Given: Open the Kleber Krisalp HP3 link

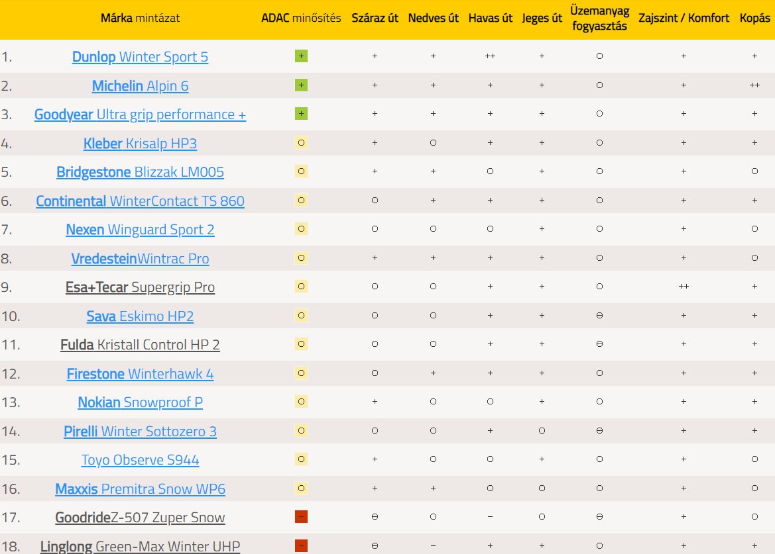Looking at the screenshot, I should [140, 144].
